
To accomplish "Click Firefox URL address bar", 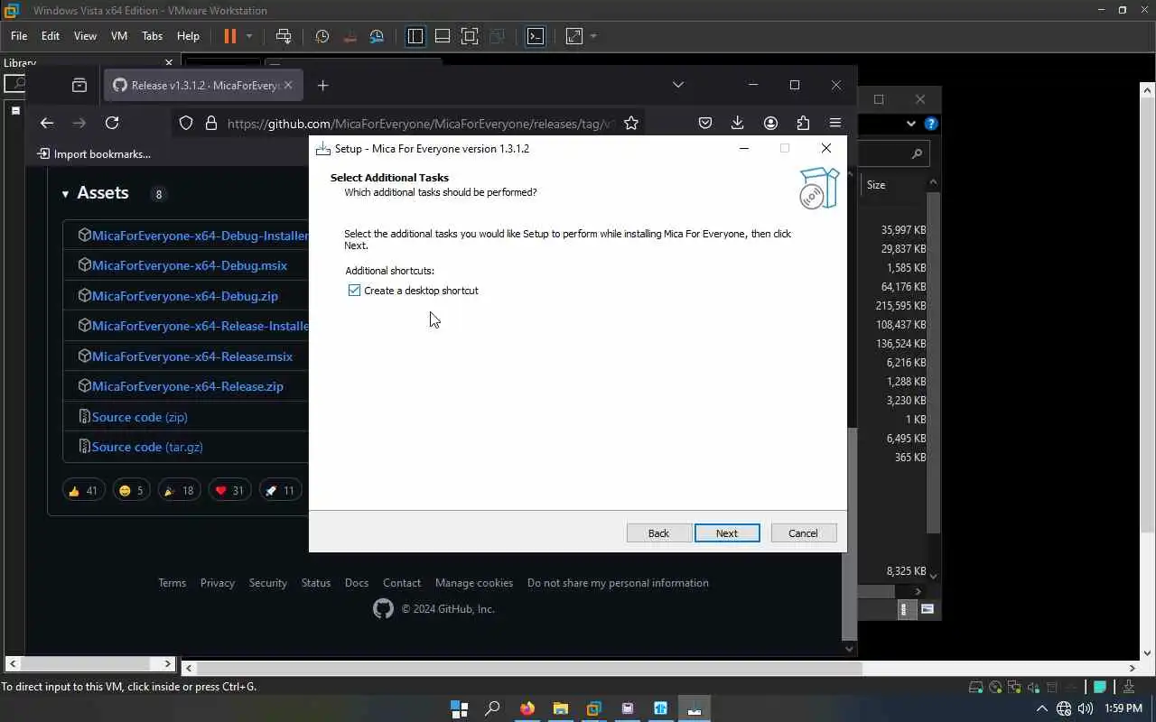I will click(420, 124).
